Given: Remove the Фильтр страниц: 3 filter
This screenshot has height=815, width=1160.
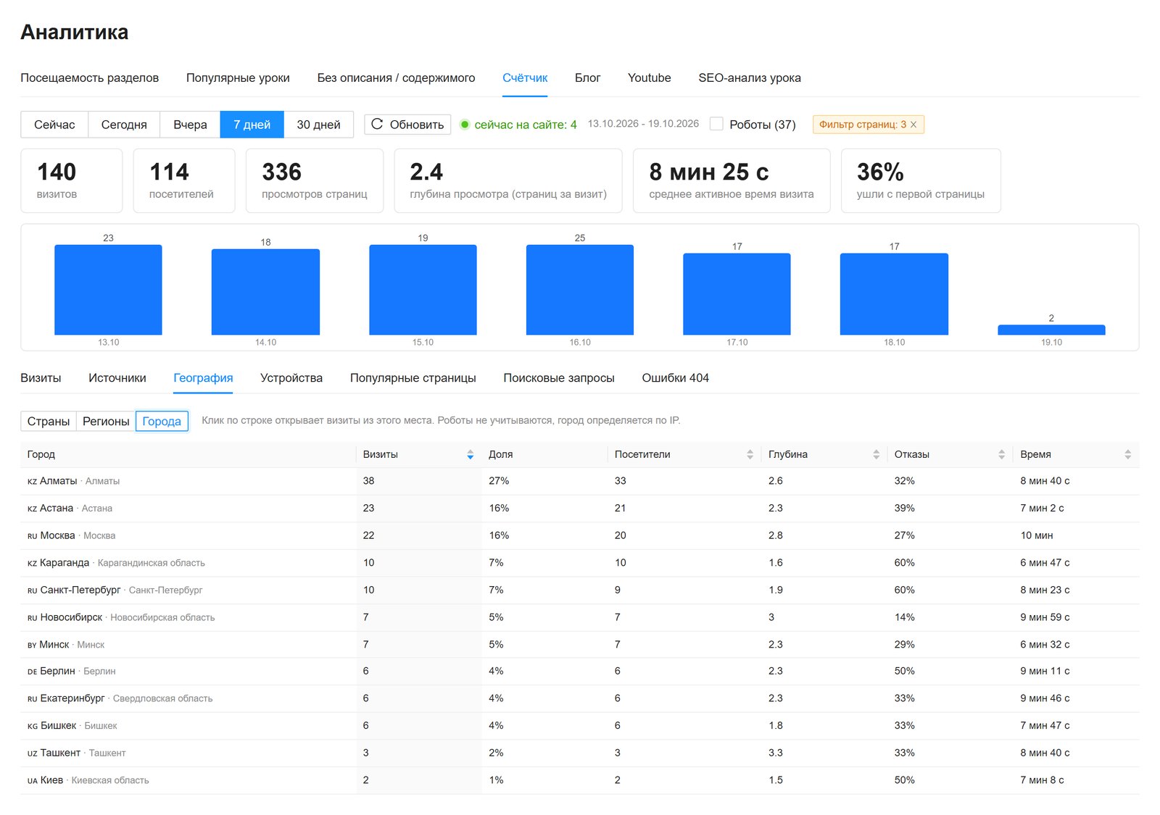Looking at the screenshot, I should pyautogui.click(x=913, y=125).
